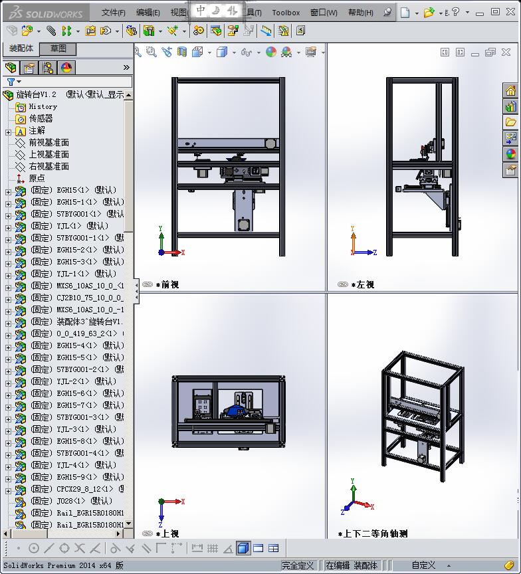Click the Linear Component Pattern icon

[66, 31]
